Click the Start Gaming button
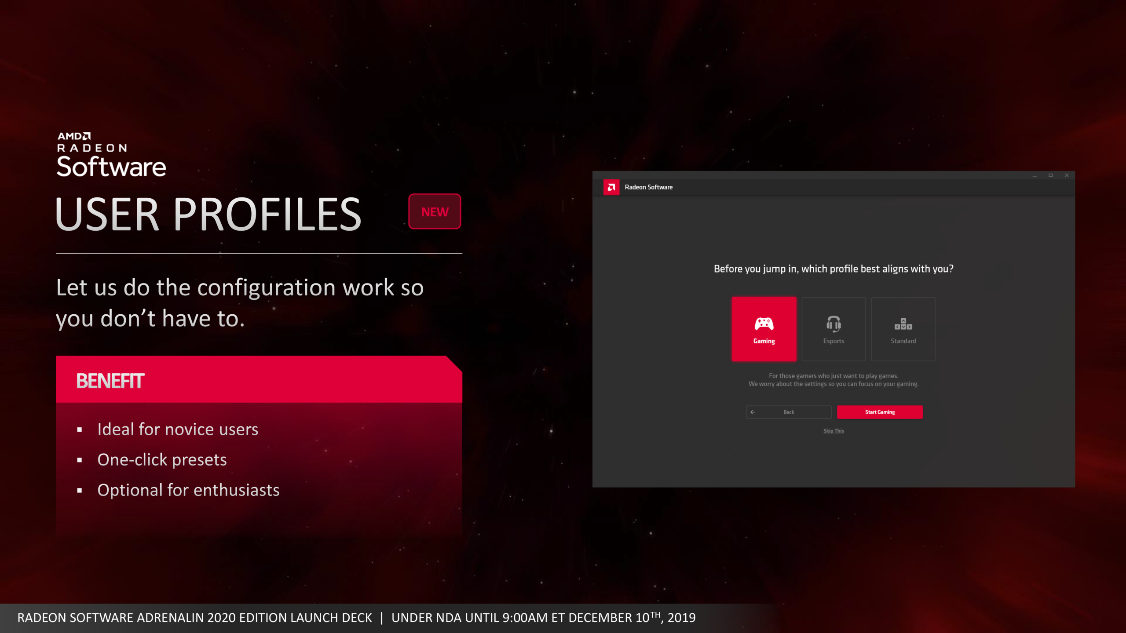1126x633 pixels. point(880,412)
